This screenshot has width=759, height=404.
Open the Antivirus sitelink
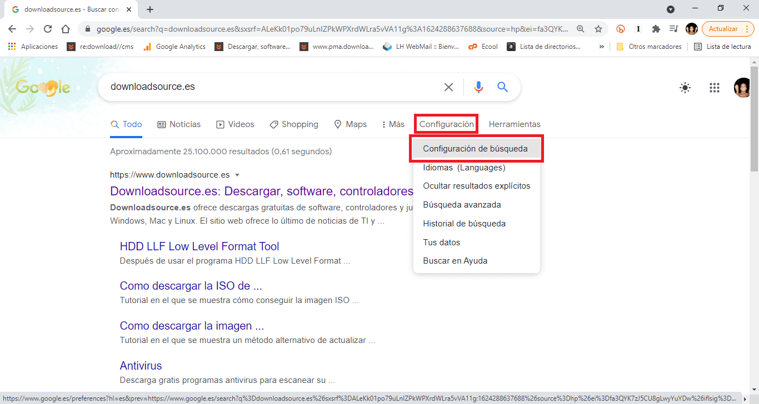141,366
